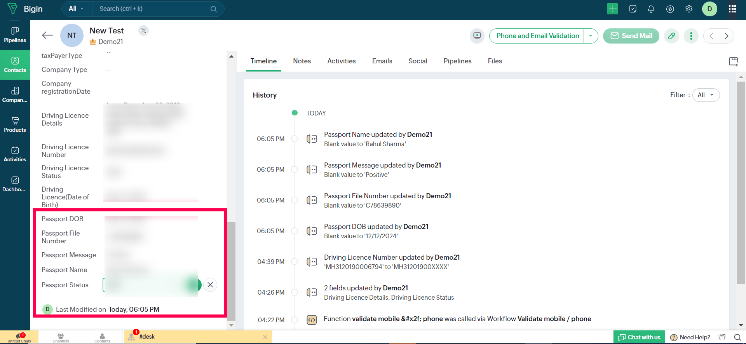
Task: Click in the Search (ctrl + k) field
Action: [x=154, y=9]
